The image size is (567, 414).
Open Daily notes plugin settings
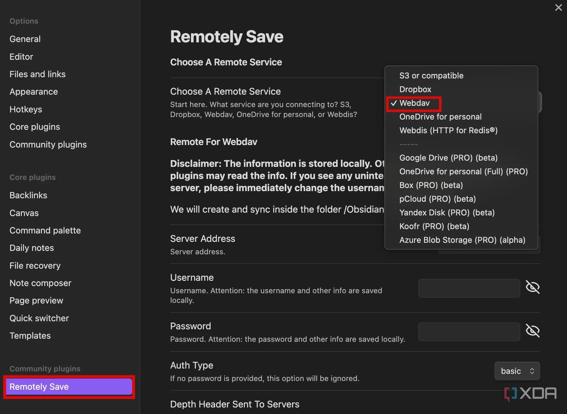click(32, 248)
